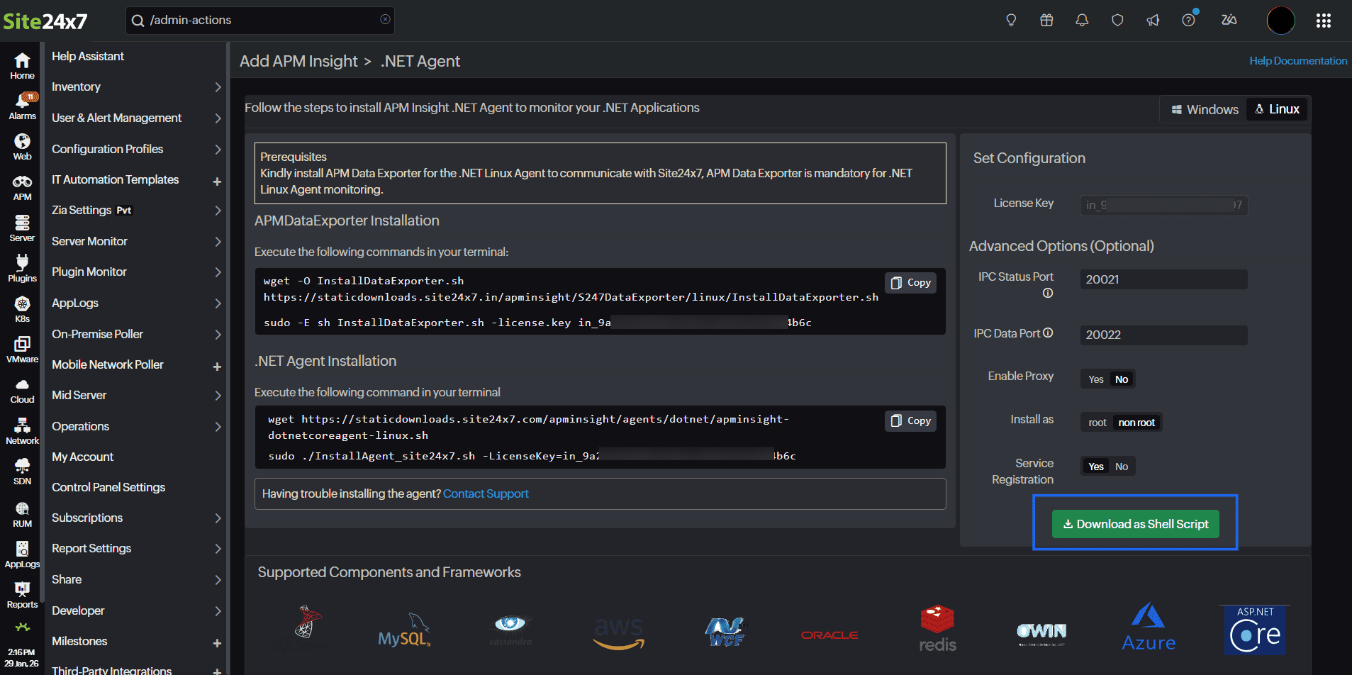This screenshot has width=1352, height=675.
Task: Navigate to the VMware monitoring section
Action: 21,348
